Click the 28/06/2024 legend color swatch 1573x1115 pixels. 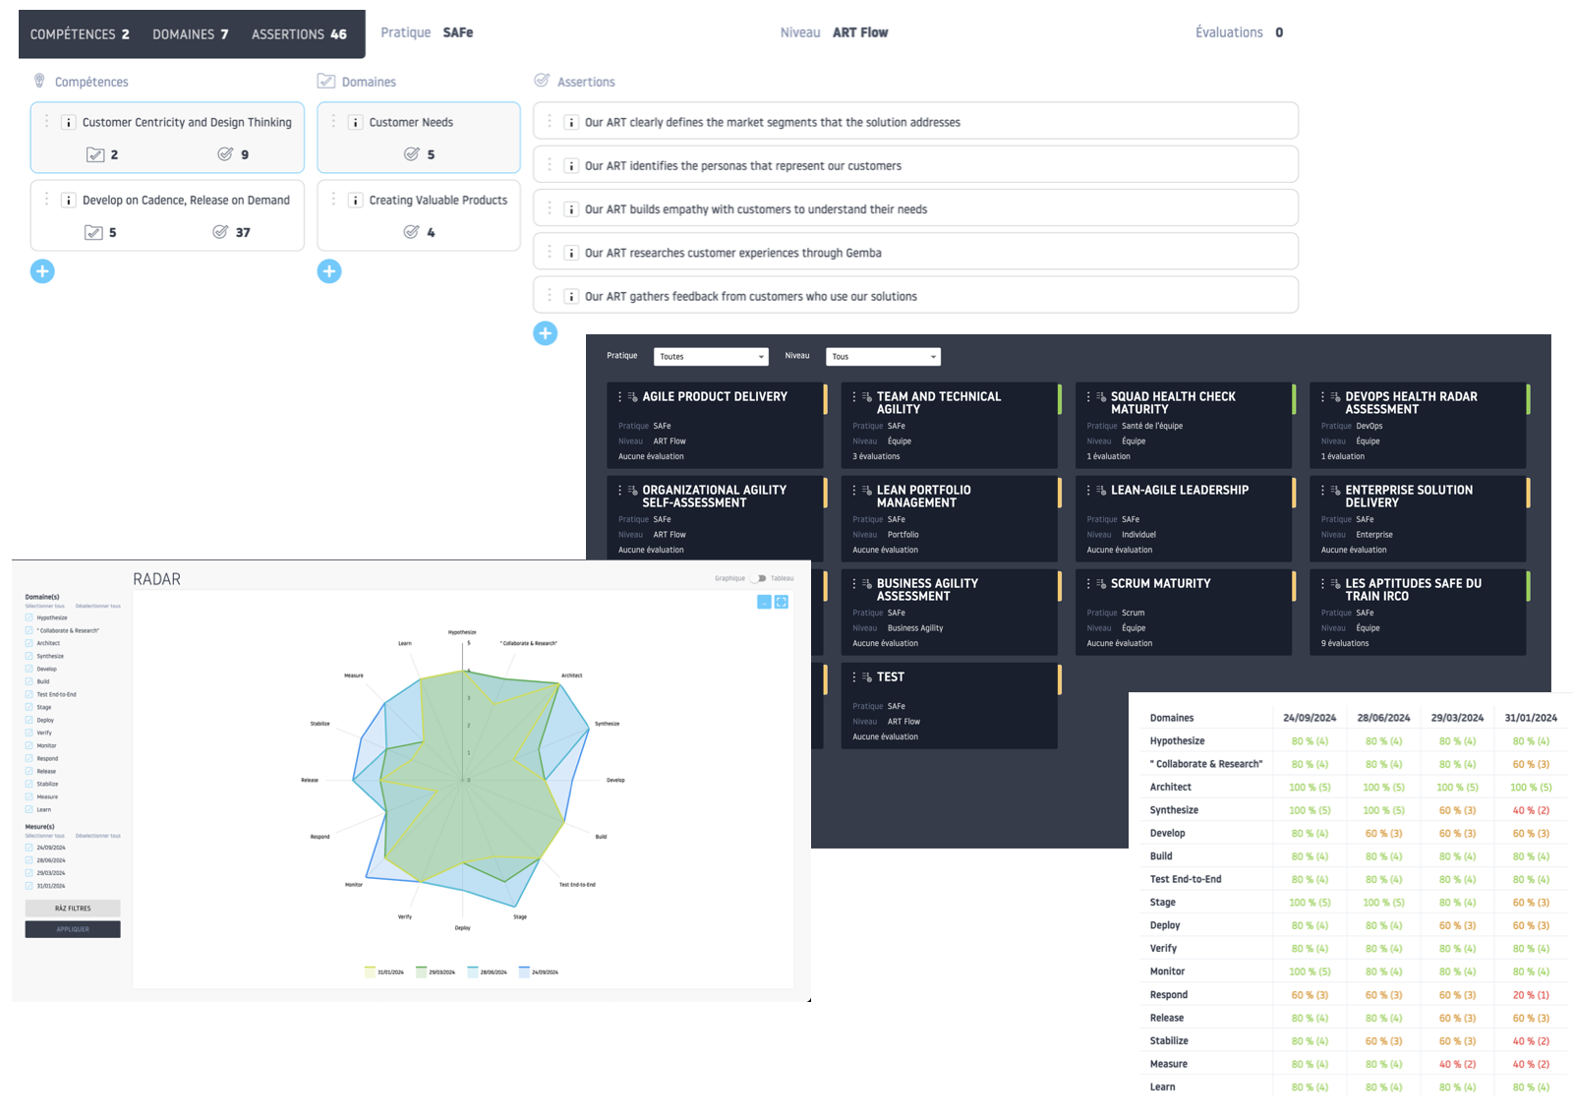[473, 971]
